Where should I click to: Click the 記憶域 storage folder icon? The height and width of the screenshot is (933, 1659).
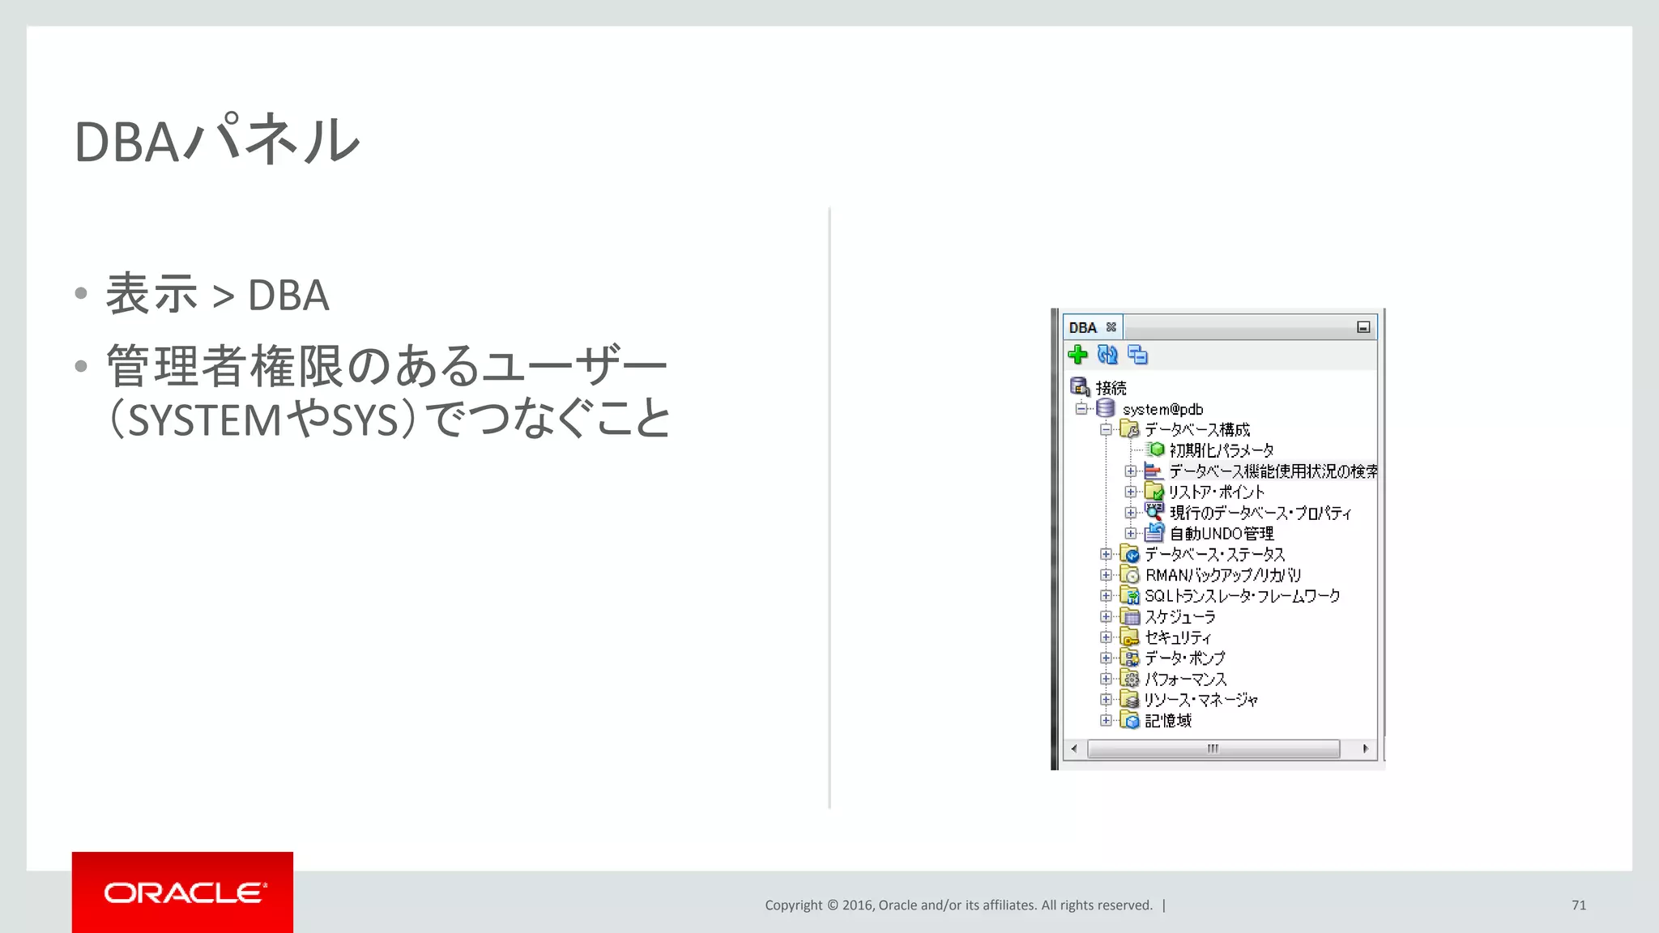tap(1130, 720)
